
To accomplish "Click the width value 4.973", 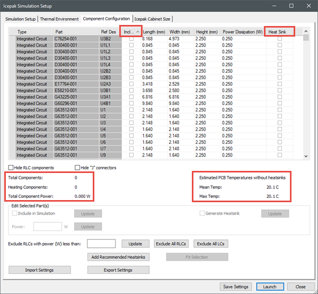I will (174, 39).
